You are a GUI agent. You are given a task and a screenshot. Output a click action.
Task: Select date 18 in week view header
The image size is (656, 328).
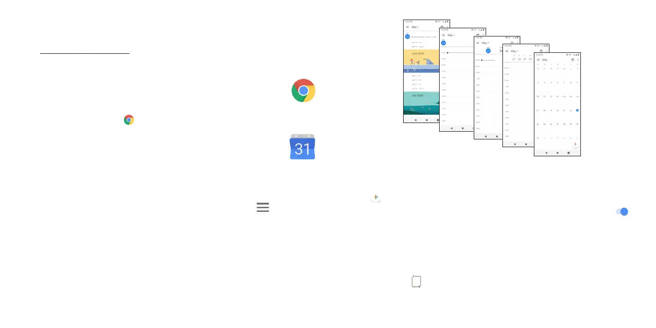519,59
